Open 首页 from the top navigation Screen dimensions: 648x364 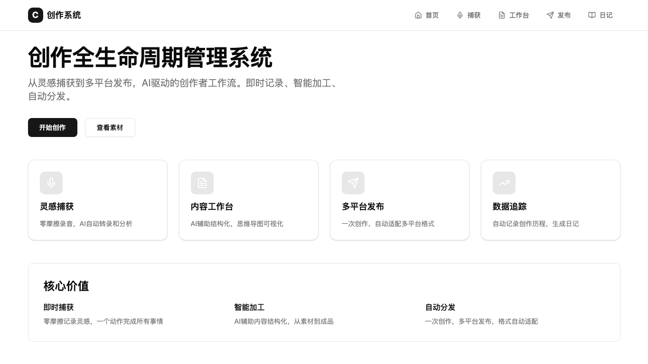[427, 15]
